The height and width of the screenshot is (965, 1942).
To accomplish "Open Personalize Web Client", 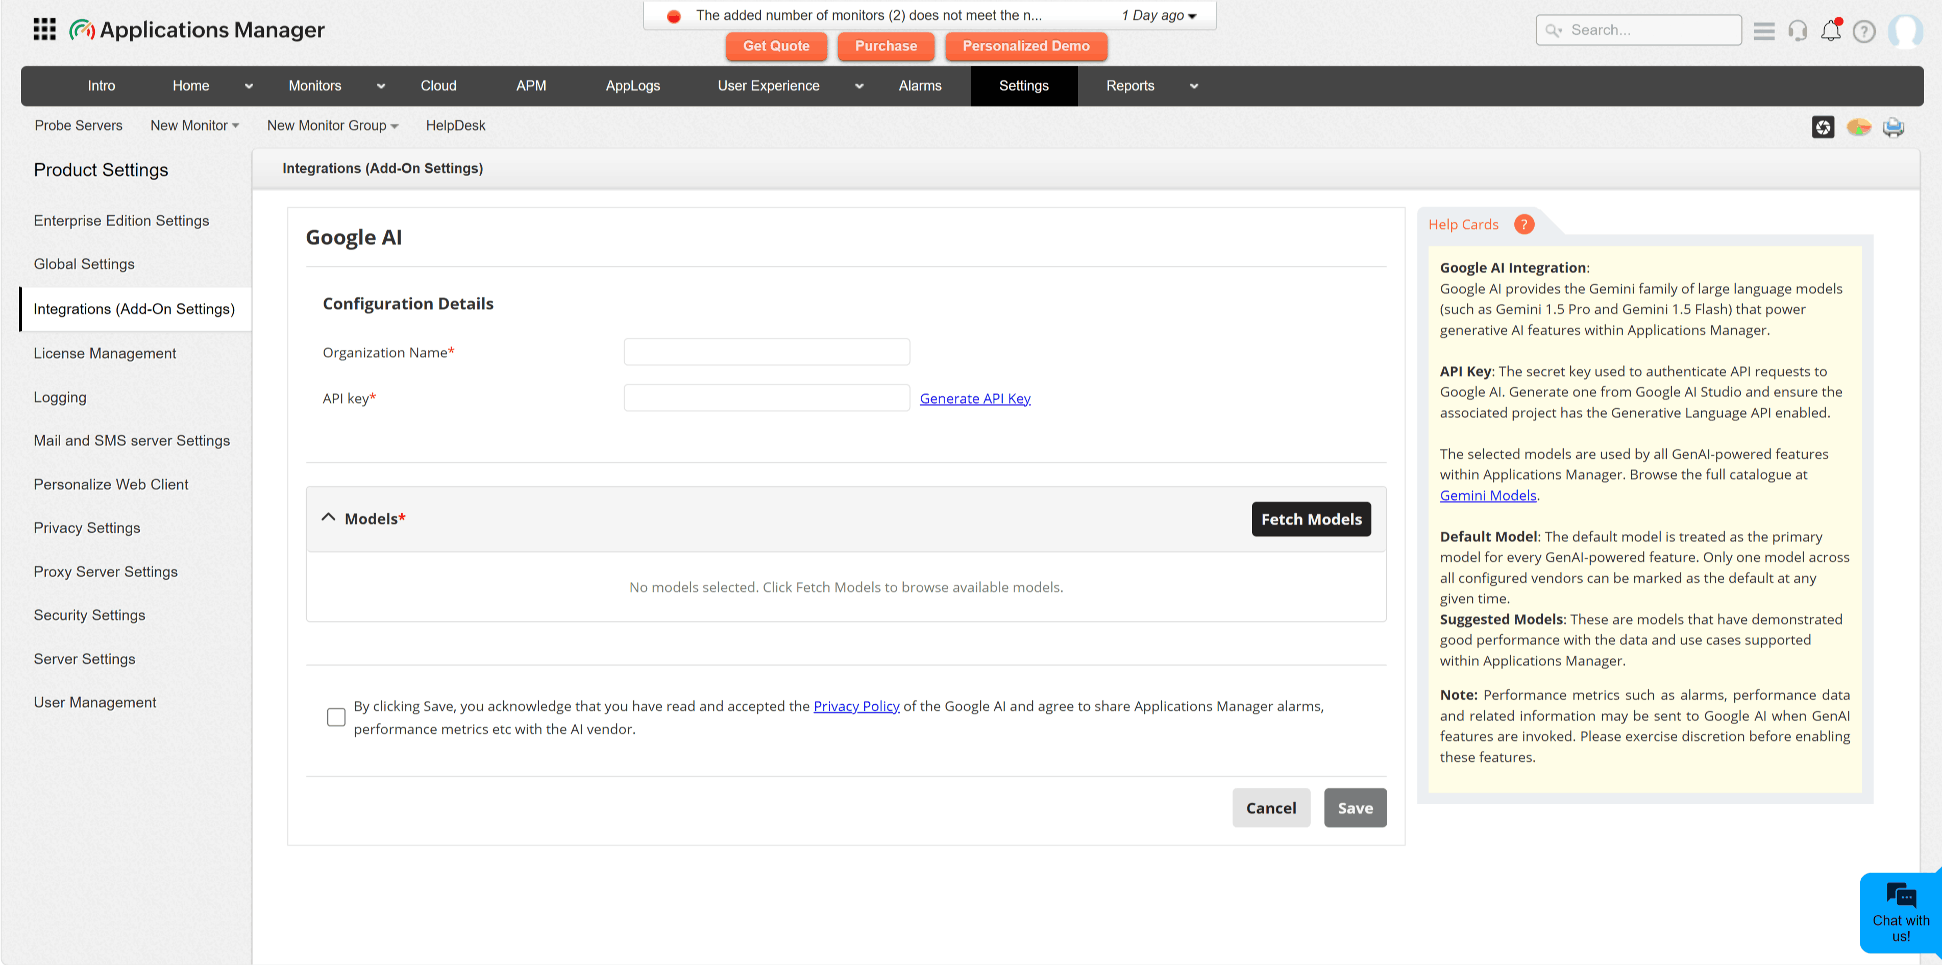I will pyautogui.click(x=111, y=484).
